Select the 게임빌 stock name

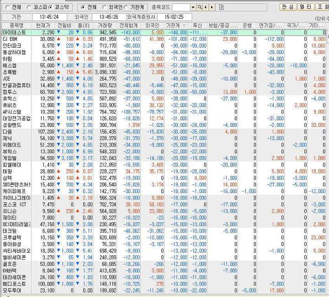coord(10,158)
